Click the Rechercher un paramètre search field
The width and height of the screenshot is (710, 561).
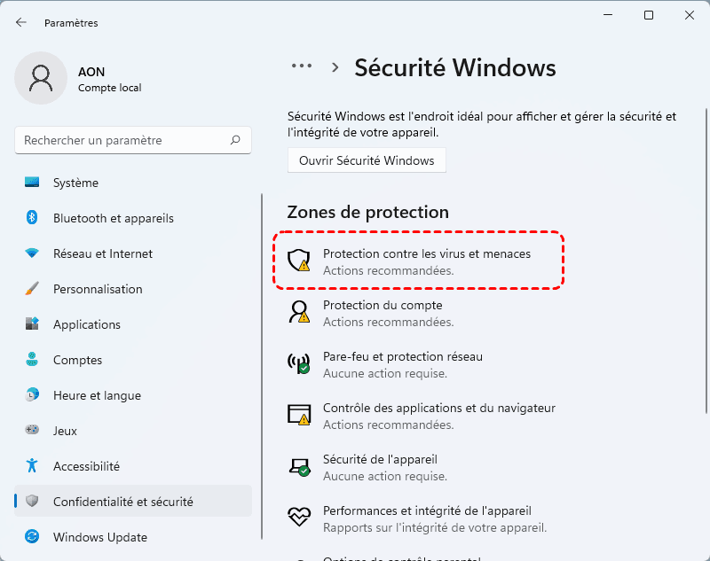(x=124, y=140)
